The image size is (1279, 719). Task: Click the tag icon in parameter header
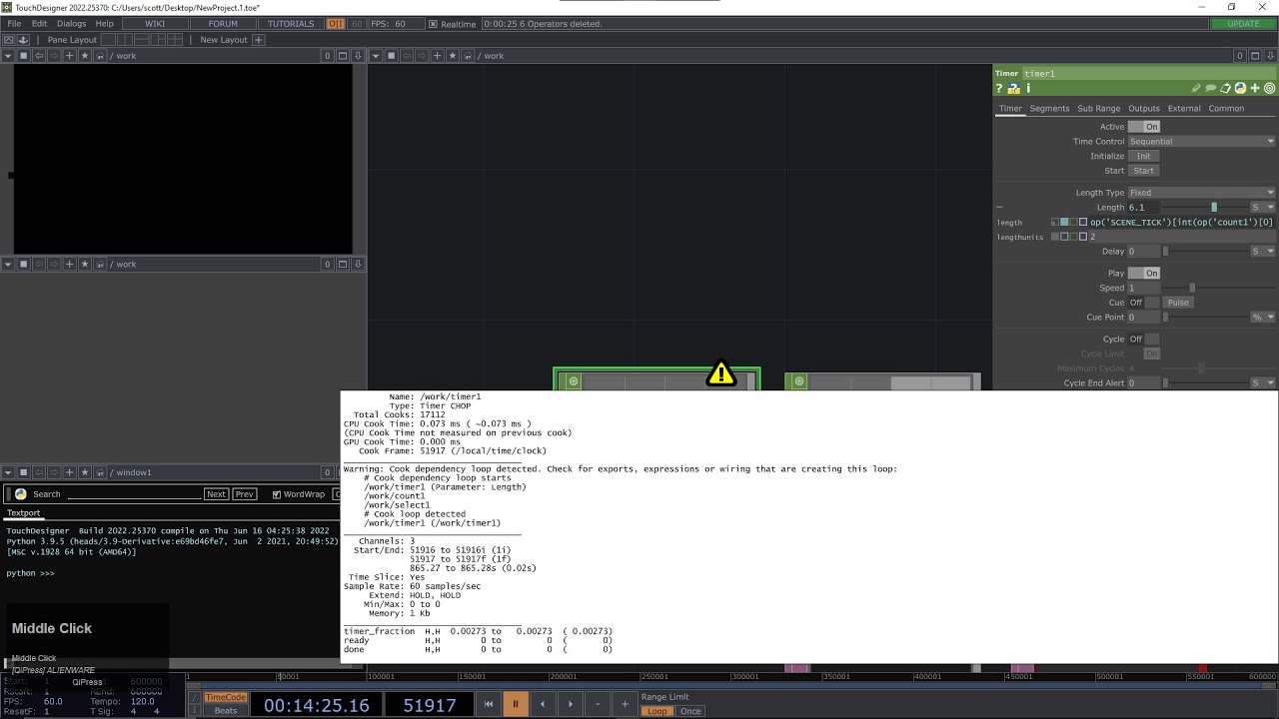tap(1226, 89)
